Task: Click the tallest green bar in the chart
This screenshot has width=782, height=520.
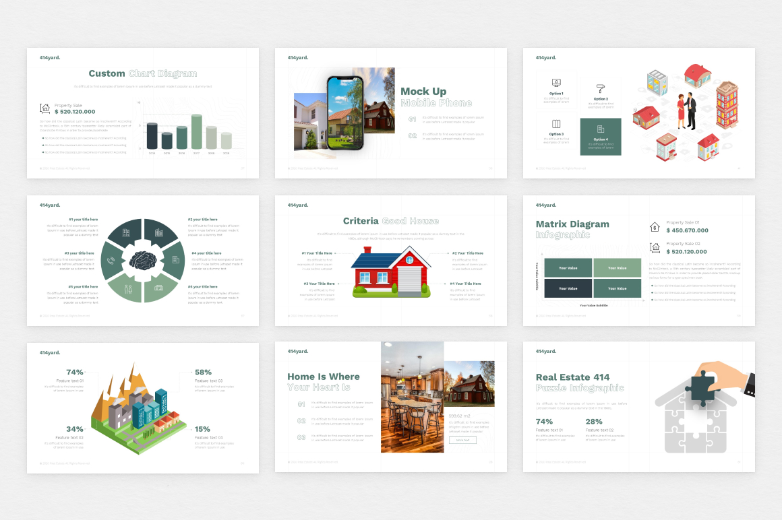Action: point(197,131)
